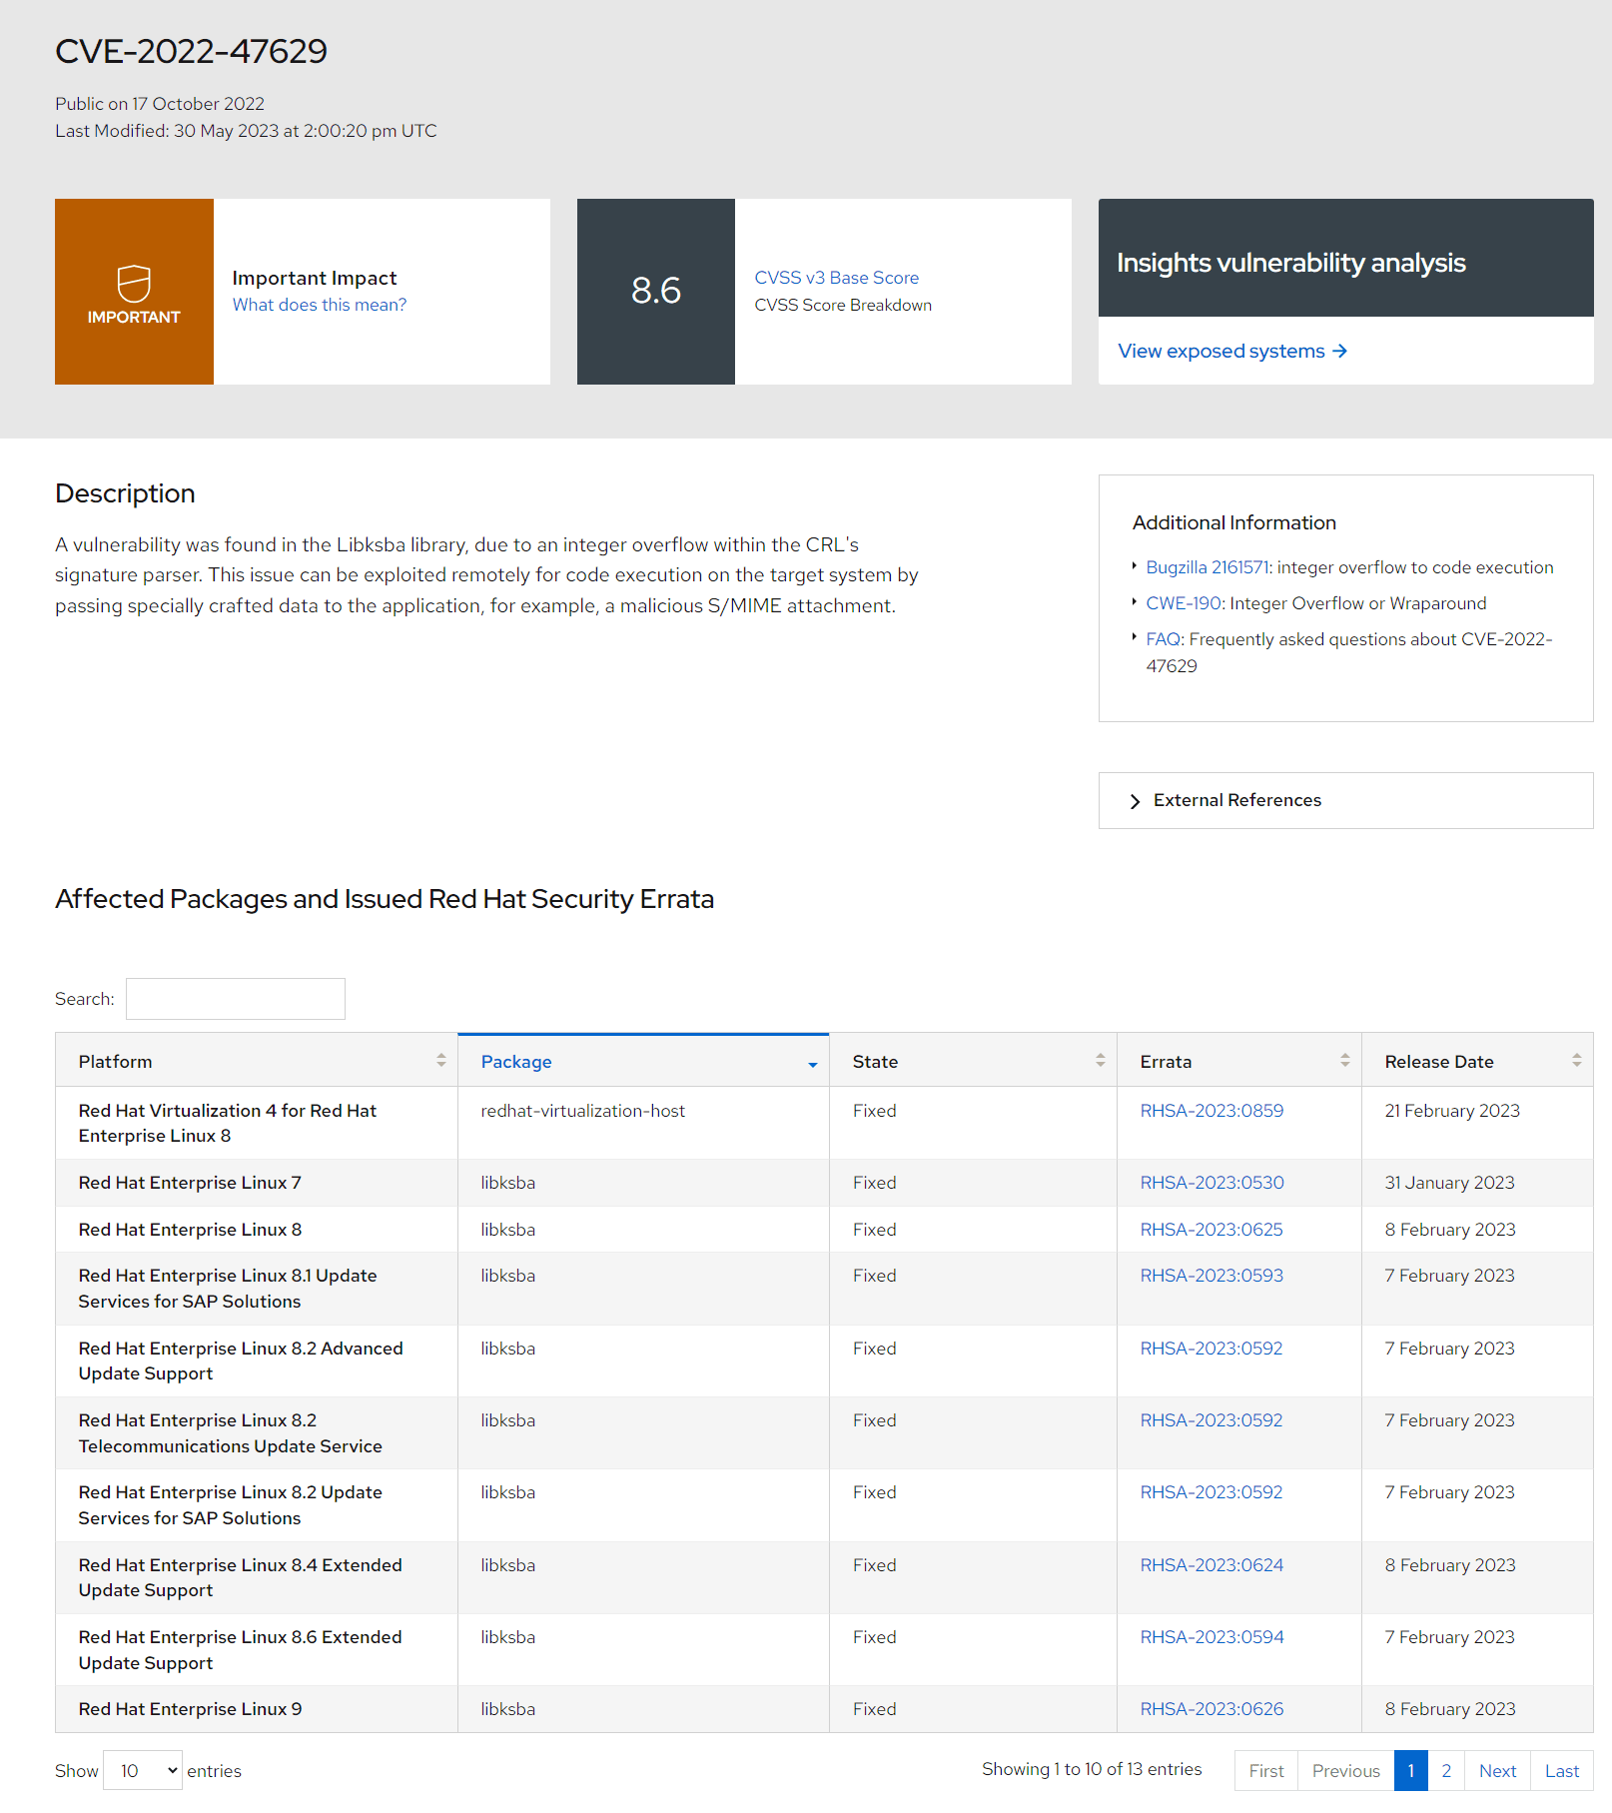Open Bugzilla 2161571 link
Screen dimensions: 1612x1813
click(1208, 567)
